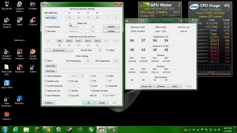Click the Alarm EXE path field
237x133 pixels.
pyautogui.click(x=90, y=66)
